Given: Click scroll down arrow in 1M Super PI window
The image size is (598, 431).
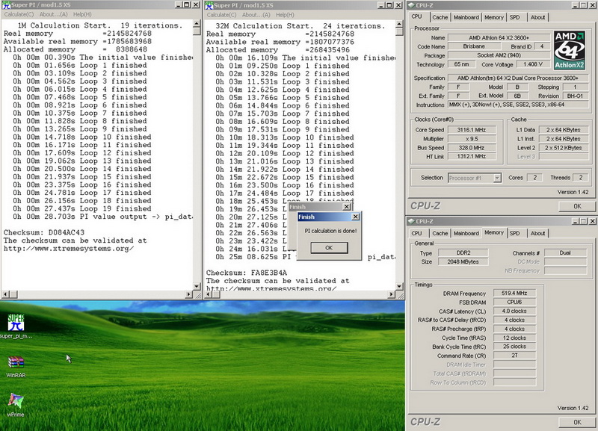Looking at the screenshot, I should click(x=197, y=286).
